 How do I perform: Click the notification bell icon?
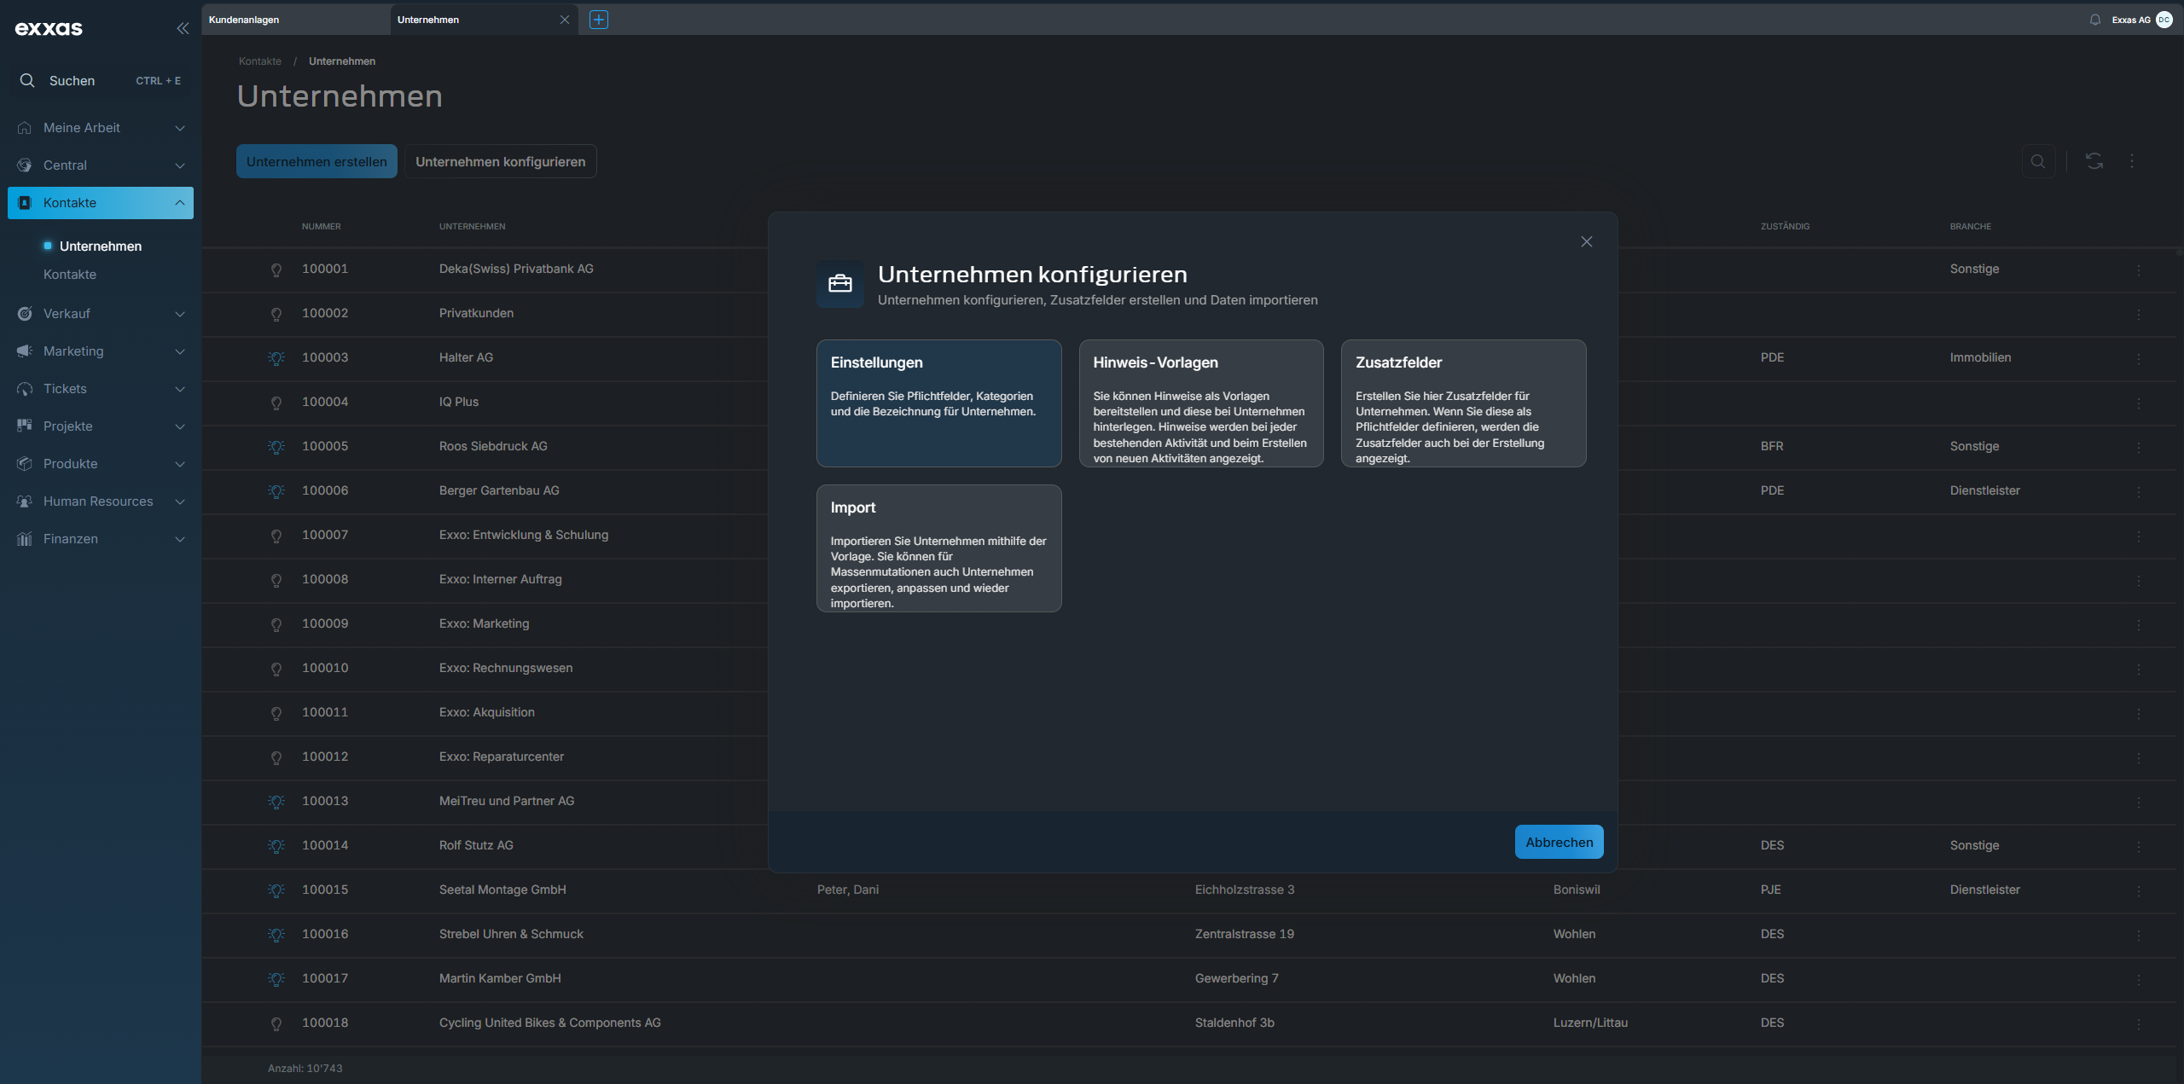(2094, 20)
